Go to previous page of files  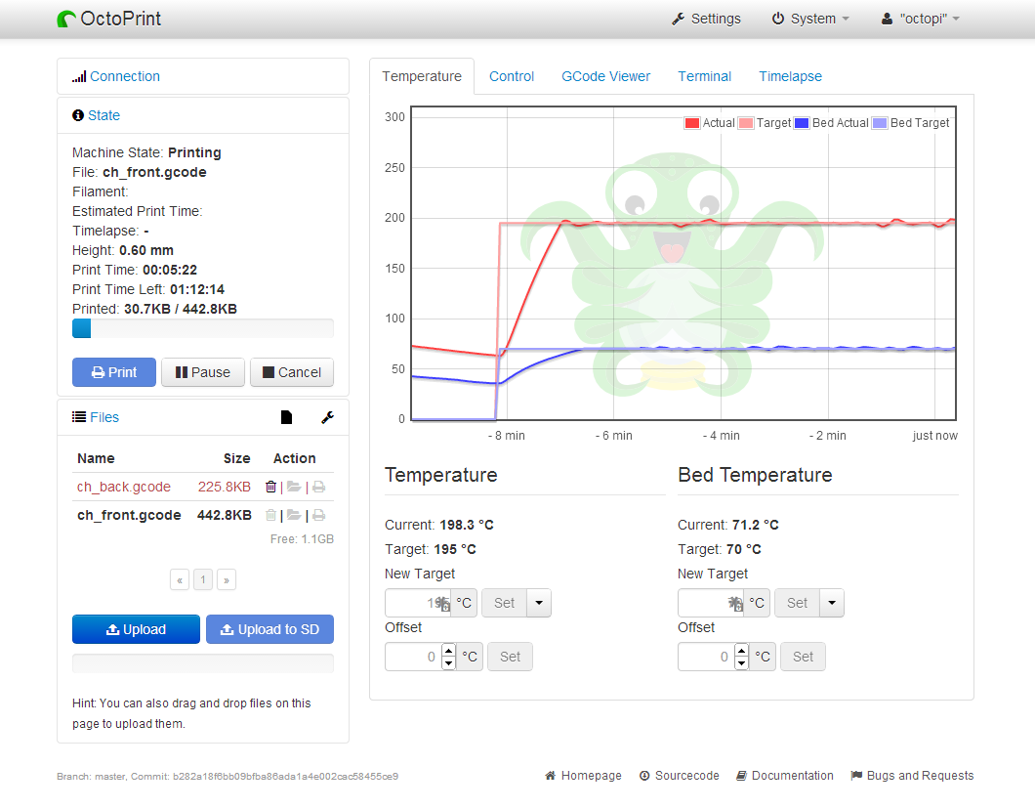pos(180,579)
